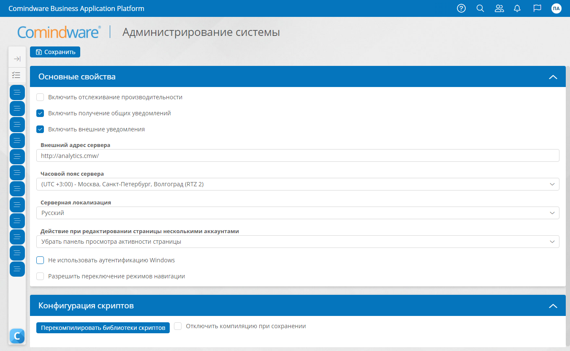
Task: Check Отключить компиляцию при сохранении
Action: pos(178,326)
